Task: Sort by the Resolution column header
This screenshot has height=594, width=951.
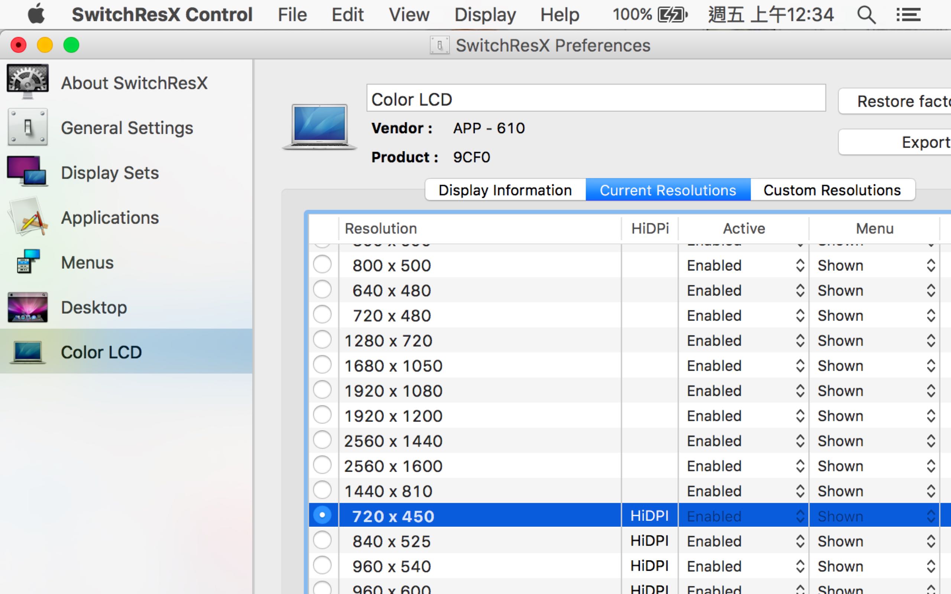Action: tap(480, 228)
